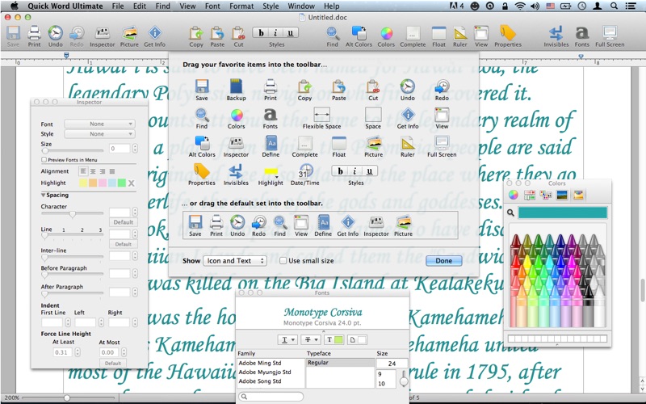Open the Style menu
This screenshot has height=404, width=646.
[x=271, y=6]
